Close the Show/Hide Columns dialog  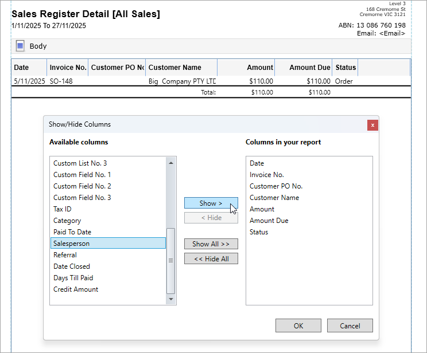(372, 125)
